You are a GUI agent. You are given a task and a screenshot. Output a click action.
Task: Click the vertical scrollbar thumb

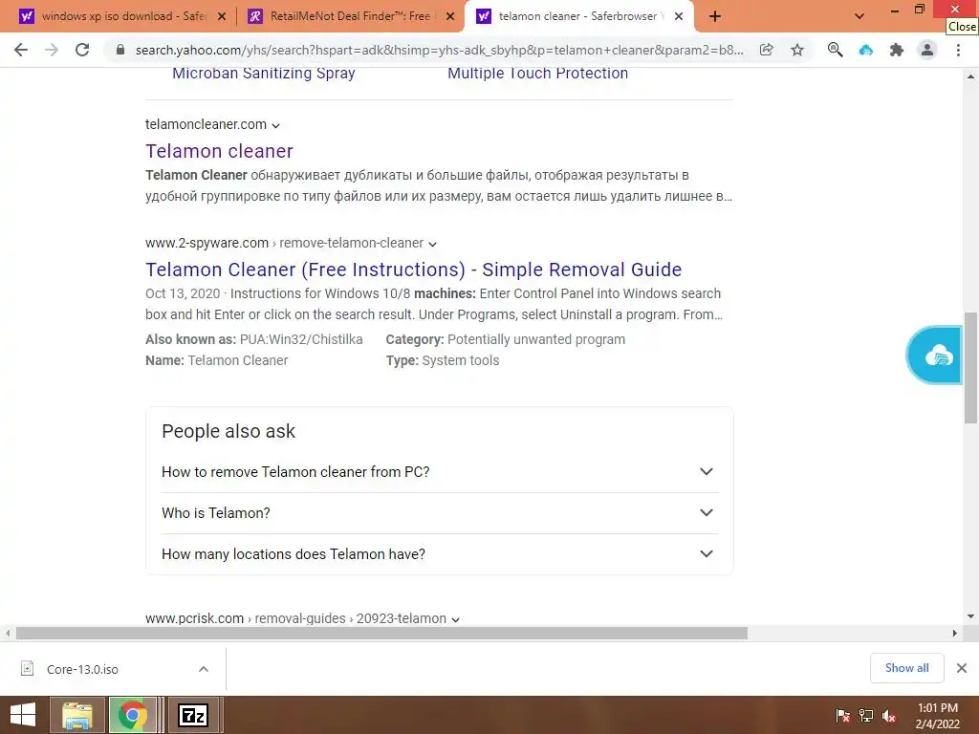pyautogui.click(x=970, y=368)
